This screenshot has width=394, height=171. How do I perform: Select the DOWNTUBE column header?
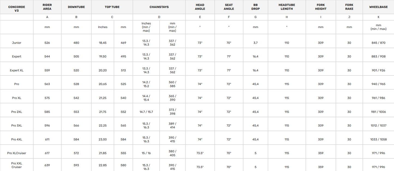[76, 7]
